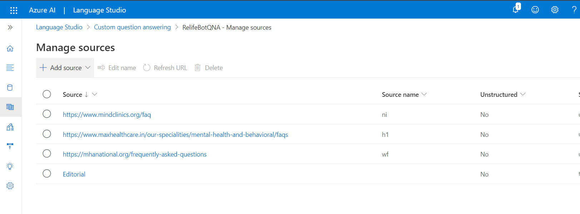Open the project settings gear in sidebar
The width and height of the screenshot is (580, 214).
click(10, 186)
